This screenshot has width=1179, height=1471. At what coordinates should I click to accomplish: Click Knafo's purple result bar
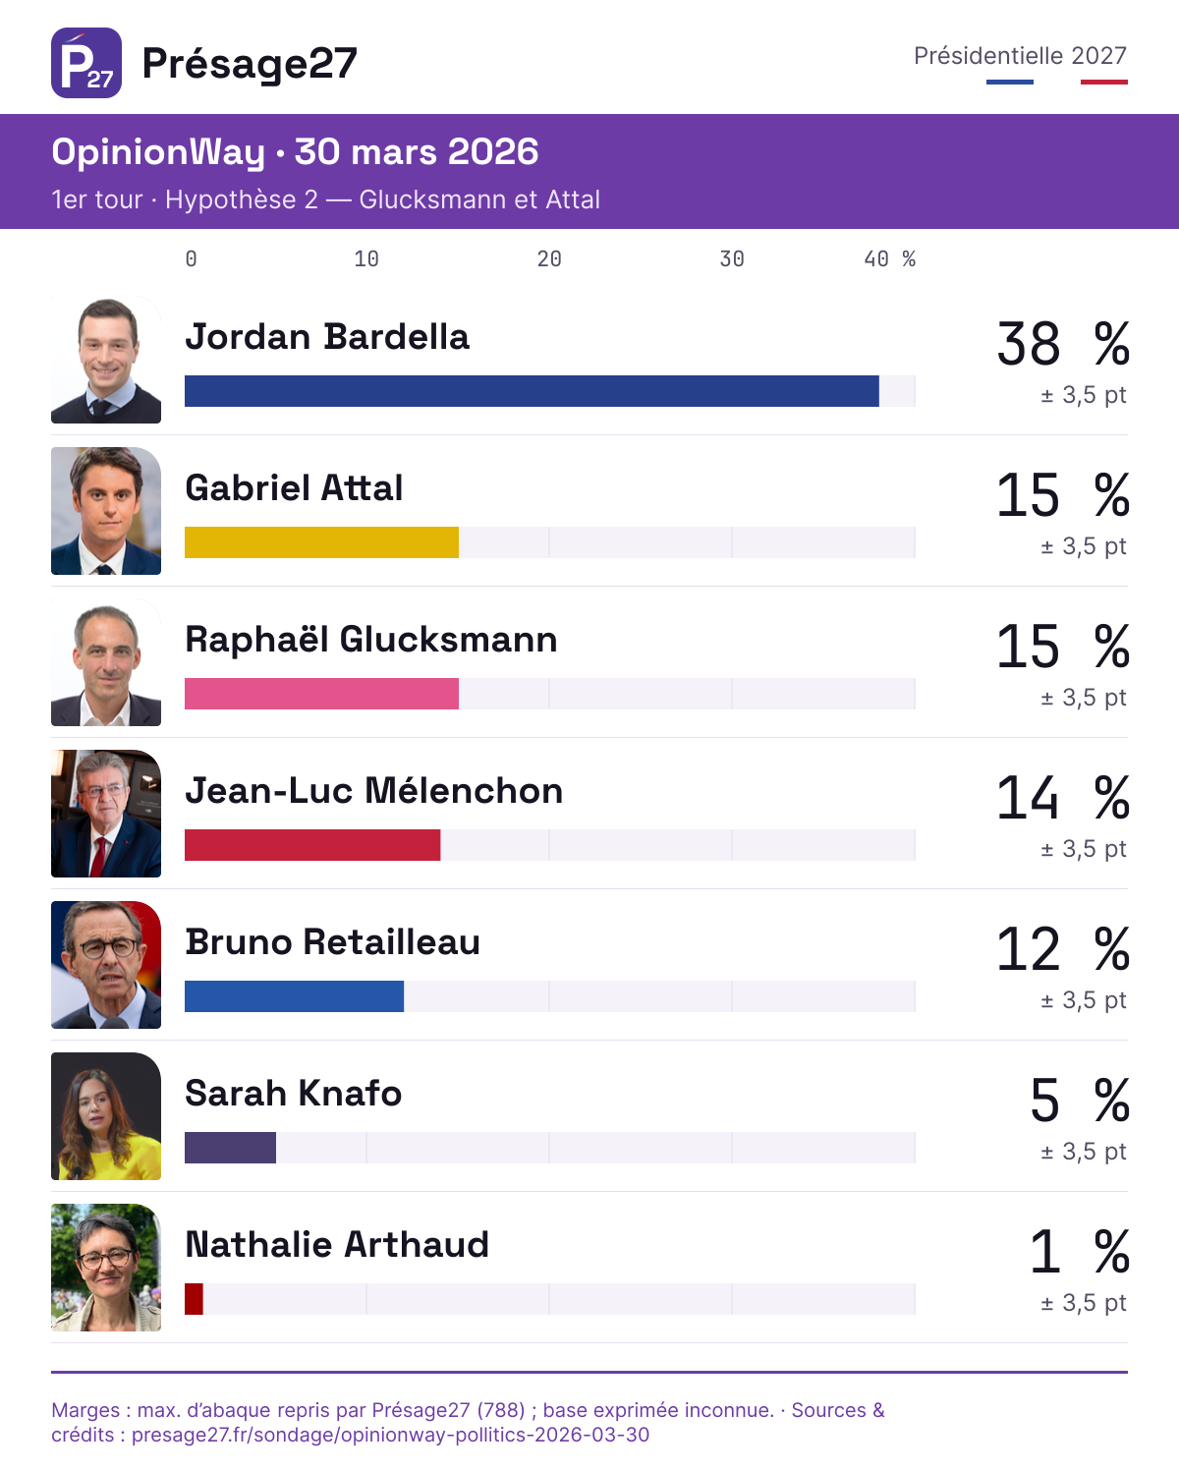tap(230, 1148)
